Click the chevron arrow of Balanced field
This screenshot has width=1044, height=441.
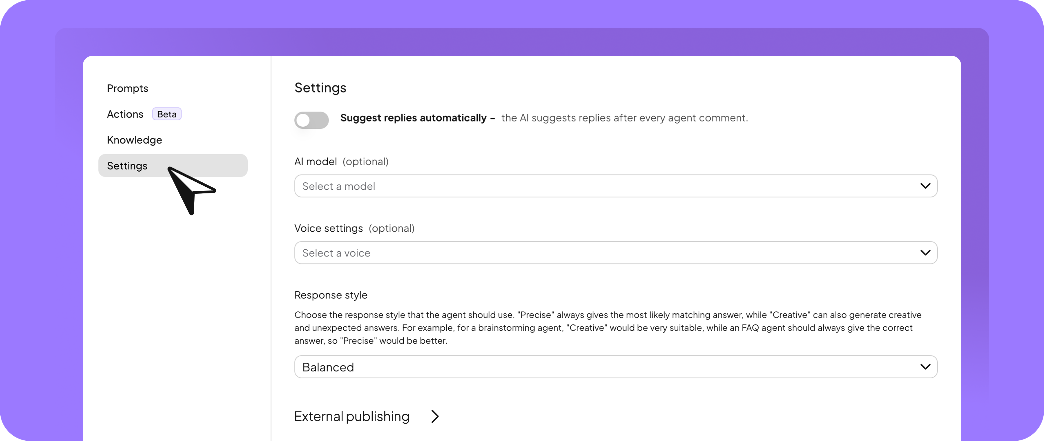pos(925,367)
